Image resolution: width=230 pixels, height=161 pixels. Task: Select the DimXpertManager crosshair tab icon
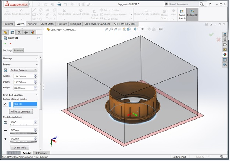(x=26, y=32)
